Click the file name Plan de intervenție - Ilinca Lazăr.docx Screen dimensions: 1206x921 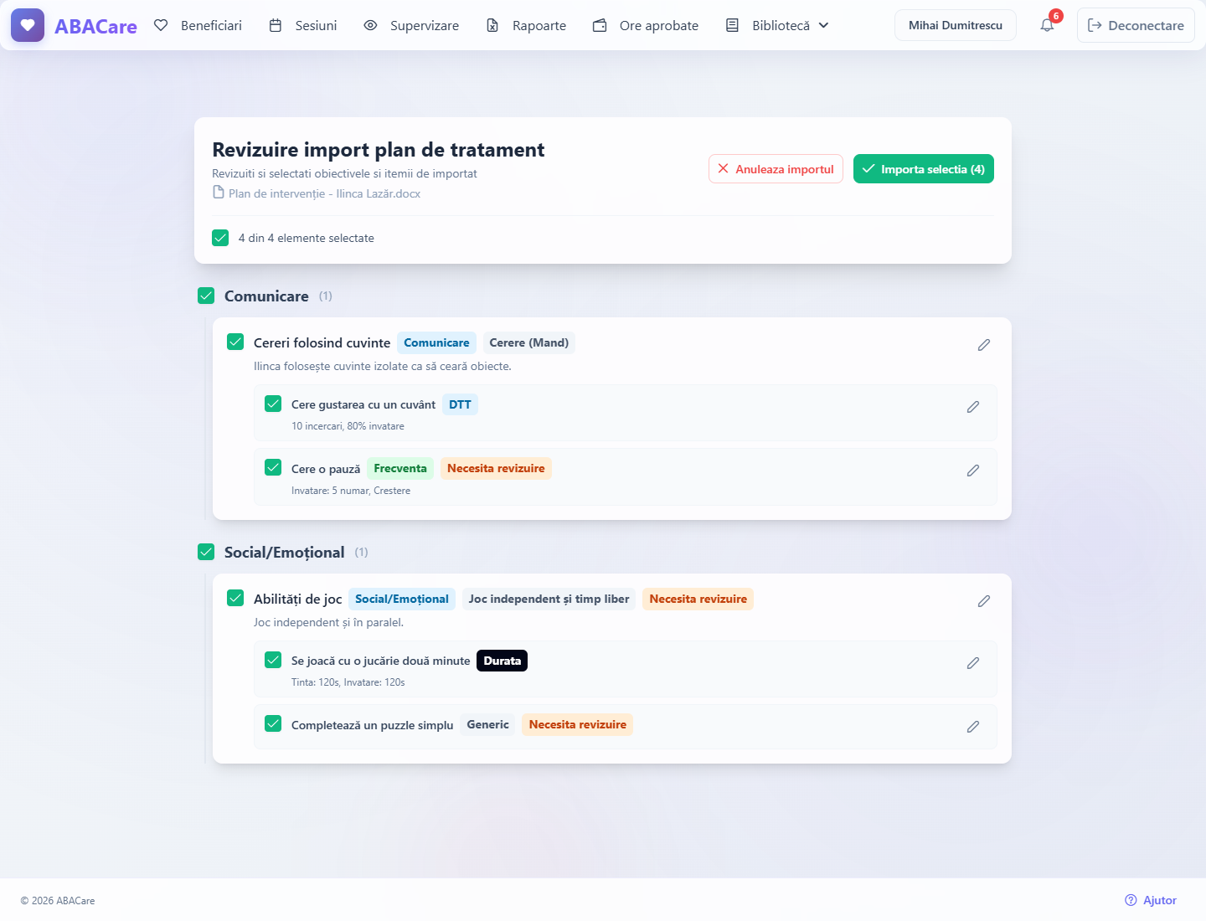[x=325, y=193]
